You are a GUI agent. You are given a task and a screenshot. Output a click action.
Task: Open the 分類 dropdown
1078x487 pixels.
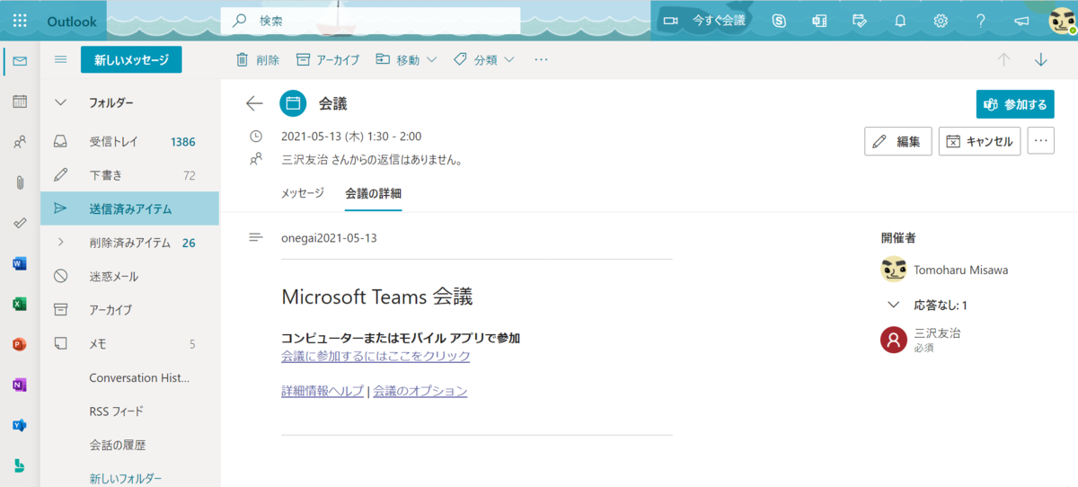483,60
